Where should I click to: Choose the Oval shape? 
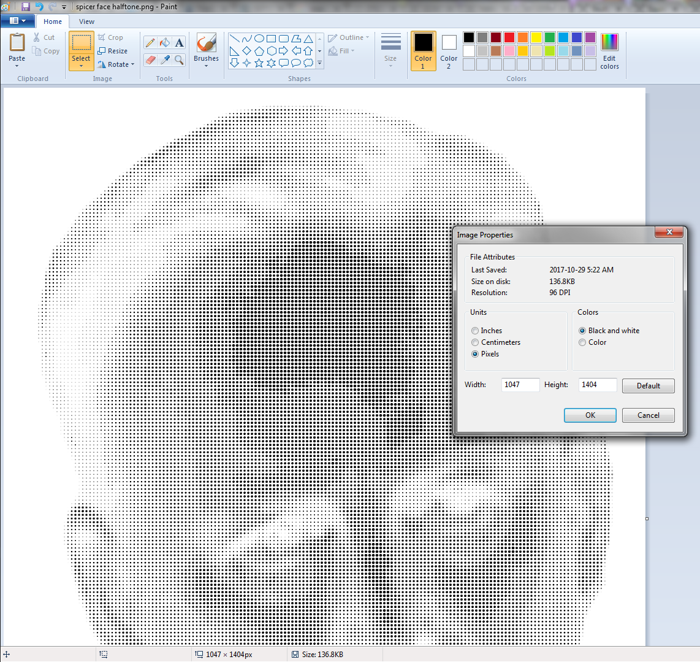tap(259, 38)
